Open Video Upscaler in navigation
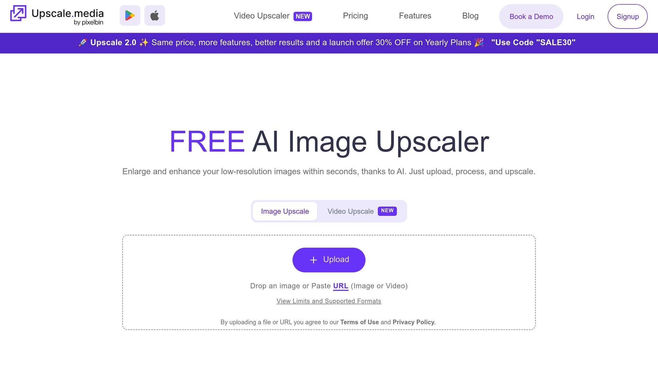658x370 pixels. [262, 16]
